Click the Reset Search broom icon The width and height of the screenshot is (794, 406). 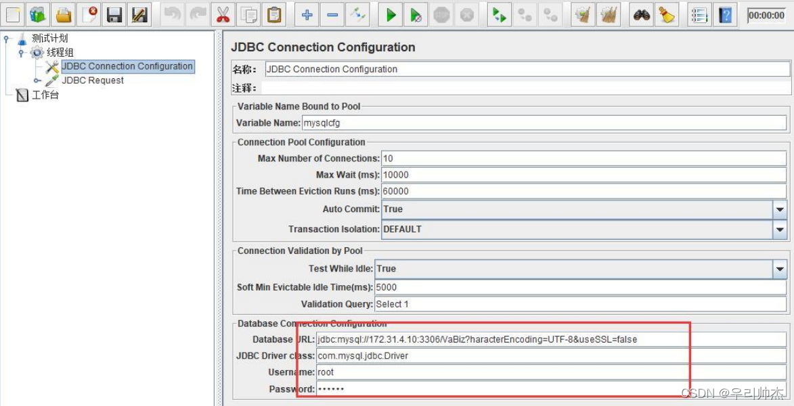[x=667, y=15]
